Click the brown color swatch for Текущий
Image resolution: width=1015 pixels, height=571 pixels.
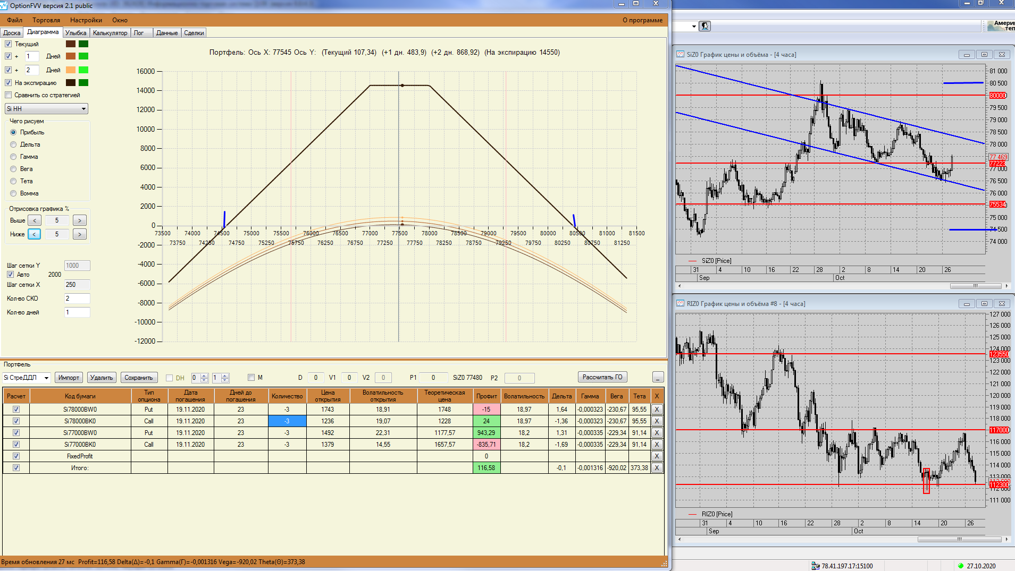pos(70,44)
